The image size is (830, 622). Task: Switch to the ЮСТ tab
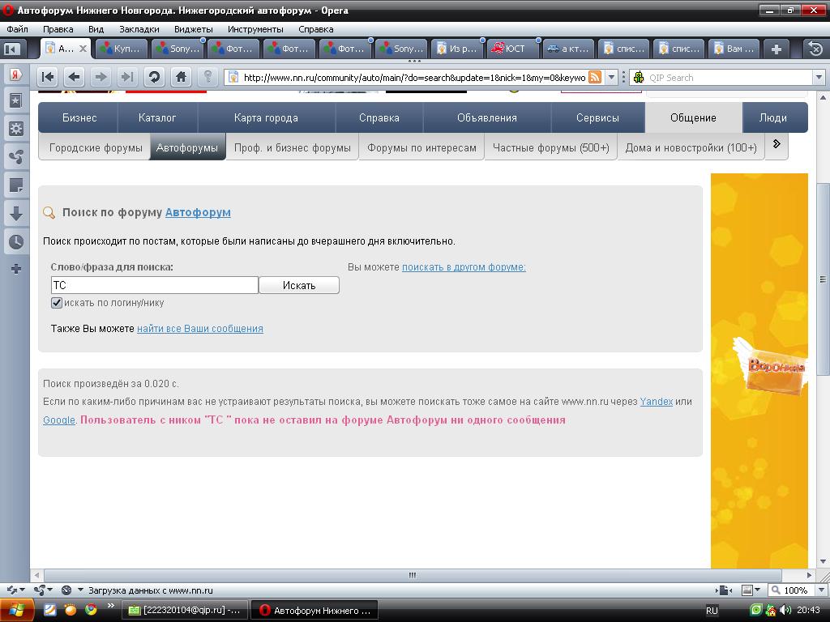(513, 49)
